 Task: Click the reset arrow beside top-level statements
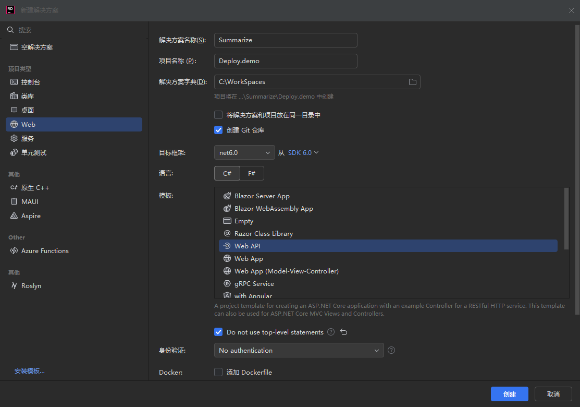(x=343, y=332)
